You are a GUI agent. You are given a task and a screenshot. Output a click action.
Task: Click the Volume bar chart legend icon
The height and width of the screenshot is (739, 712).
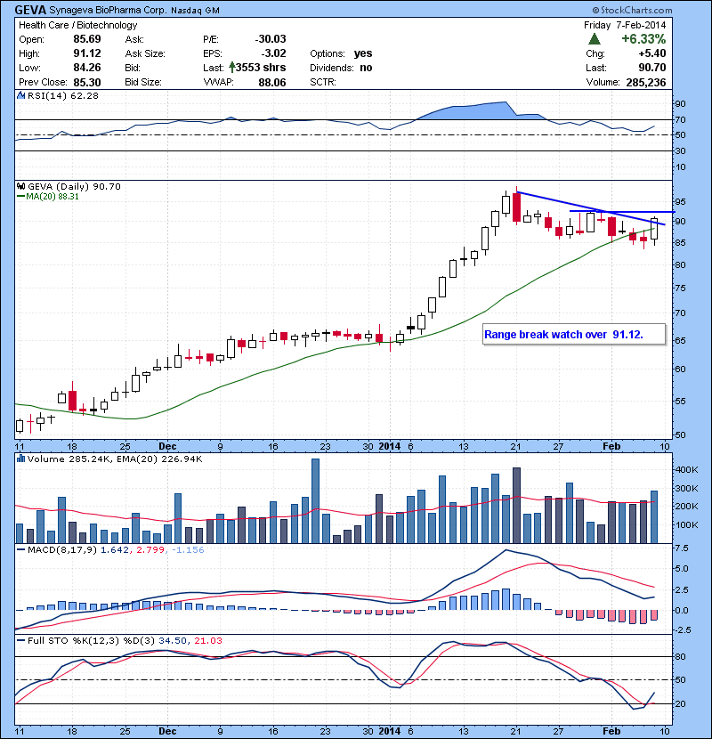coord(20,459)
